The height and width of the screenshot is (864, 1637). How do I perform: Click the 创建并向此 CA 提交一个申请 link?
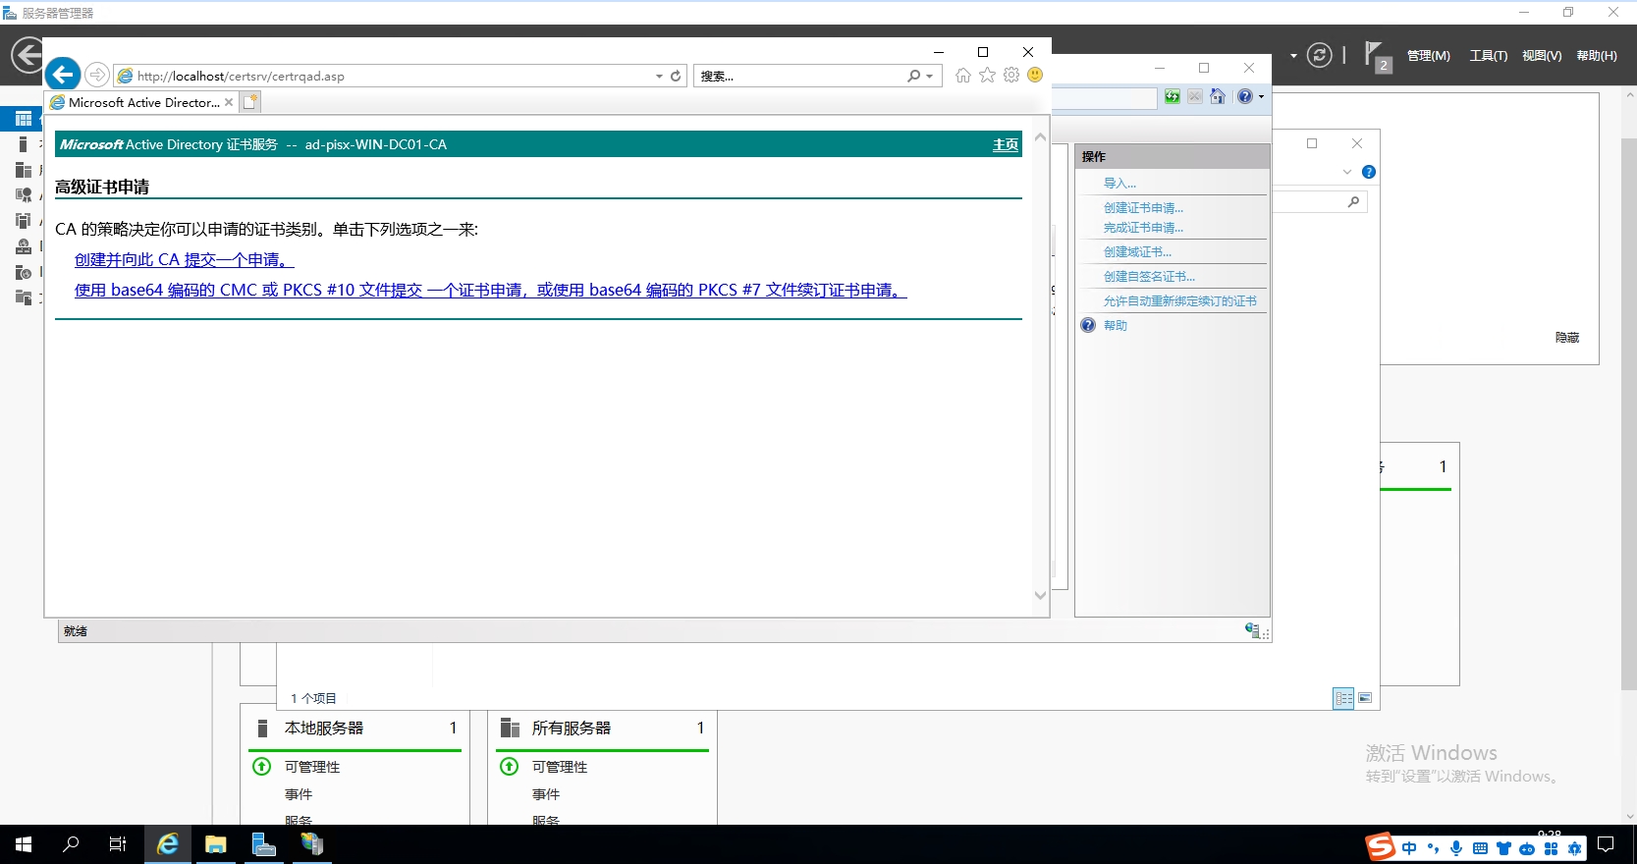point(184,260)
